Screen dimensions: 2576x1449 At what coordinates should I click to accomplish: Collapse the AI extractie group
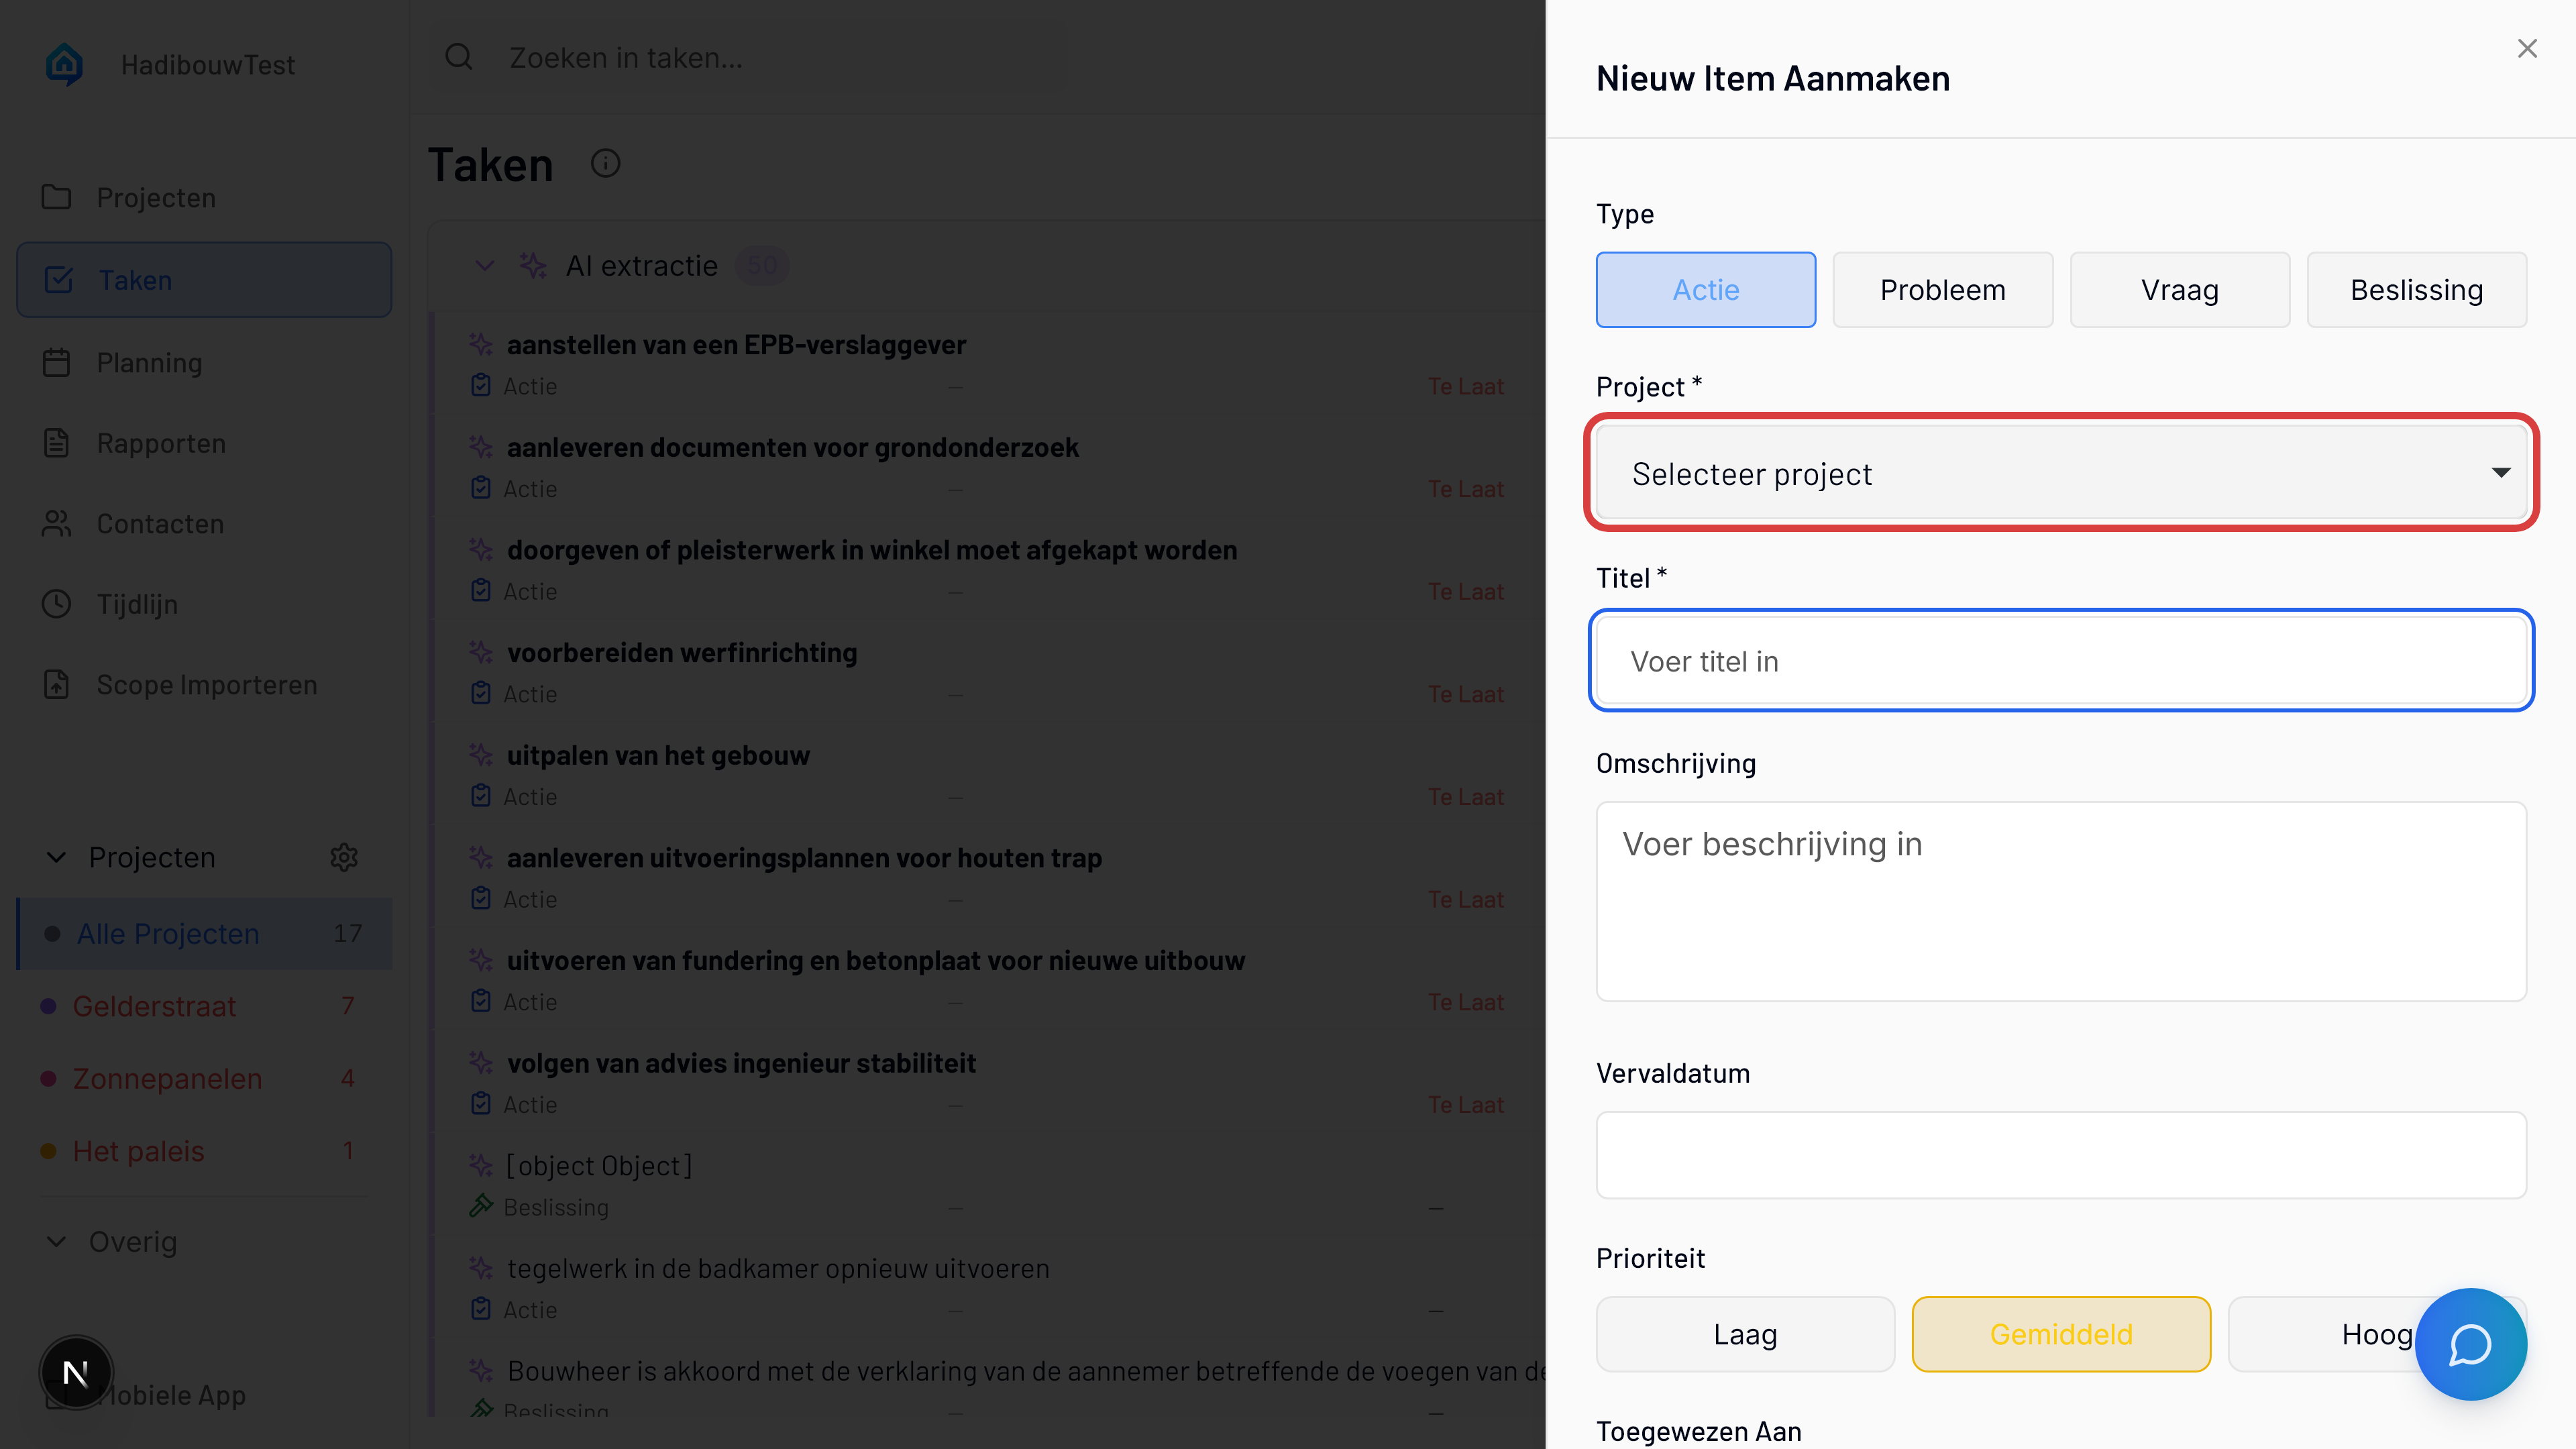pos(485,266)
